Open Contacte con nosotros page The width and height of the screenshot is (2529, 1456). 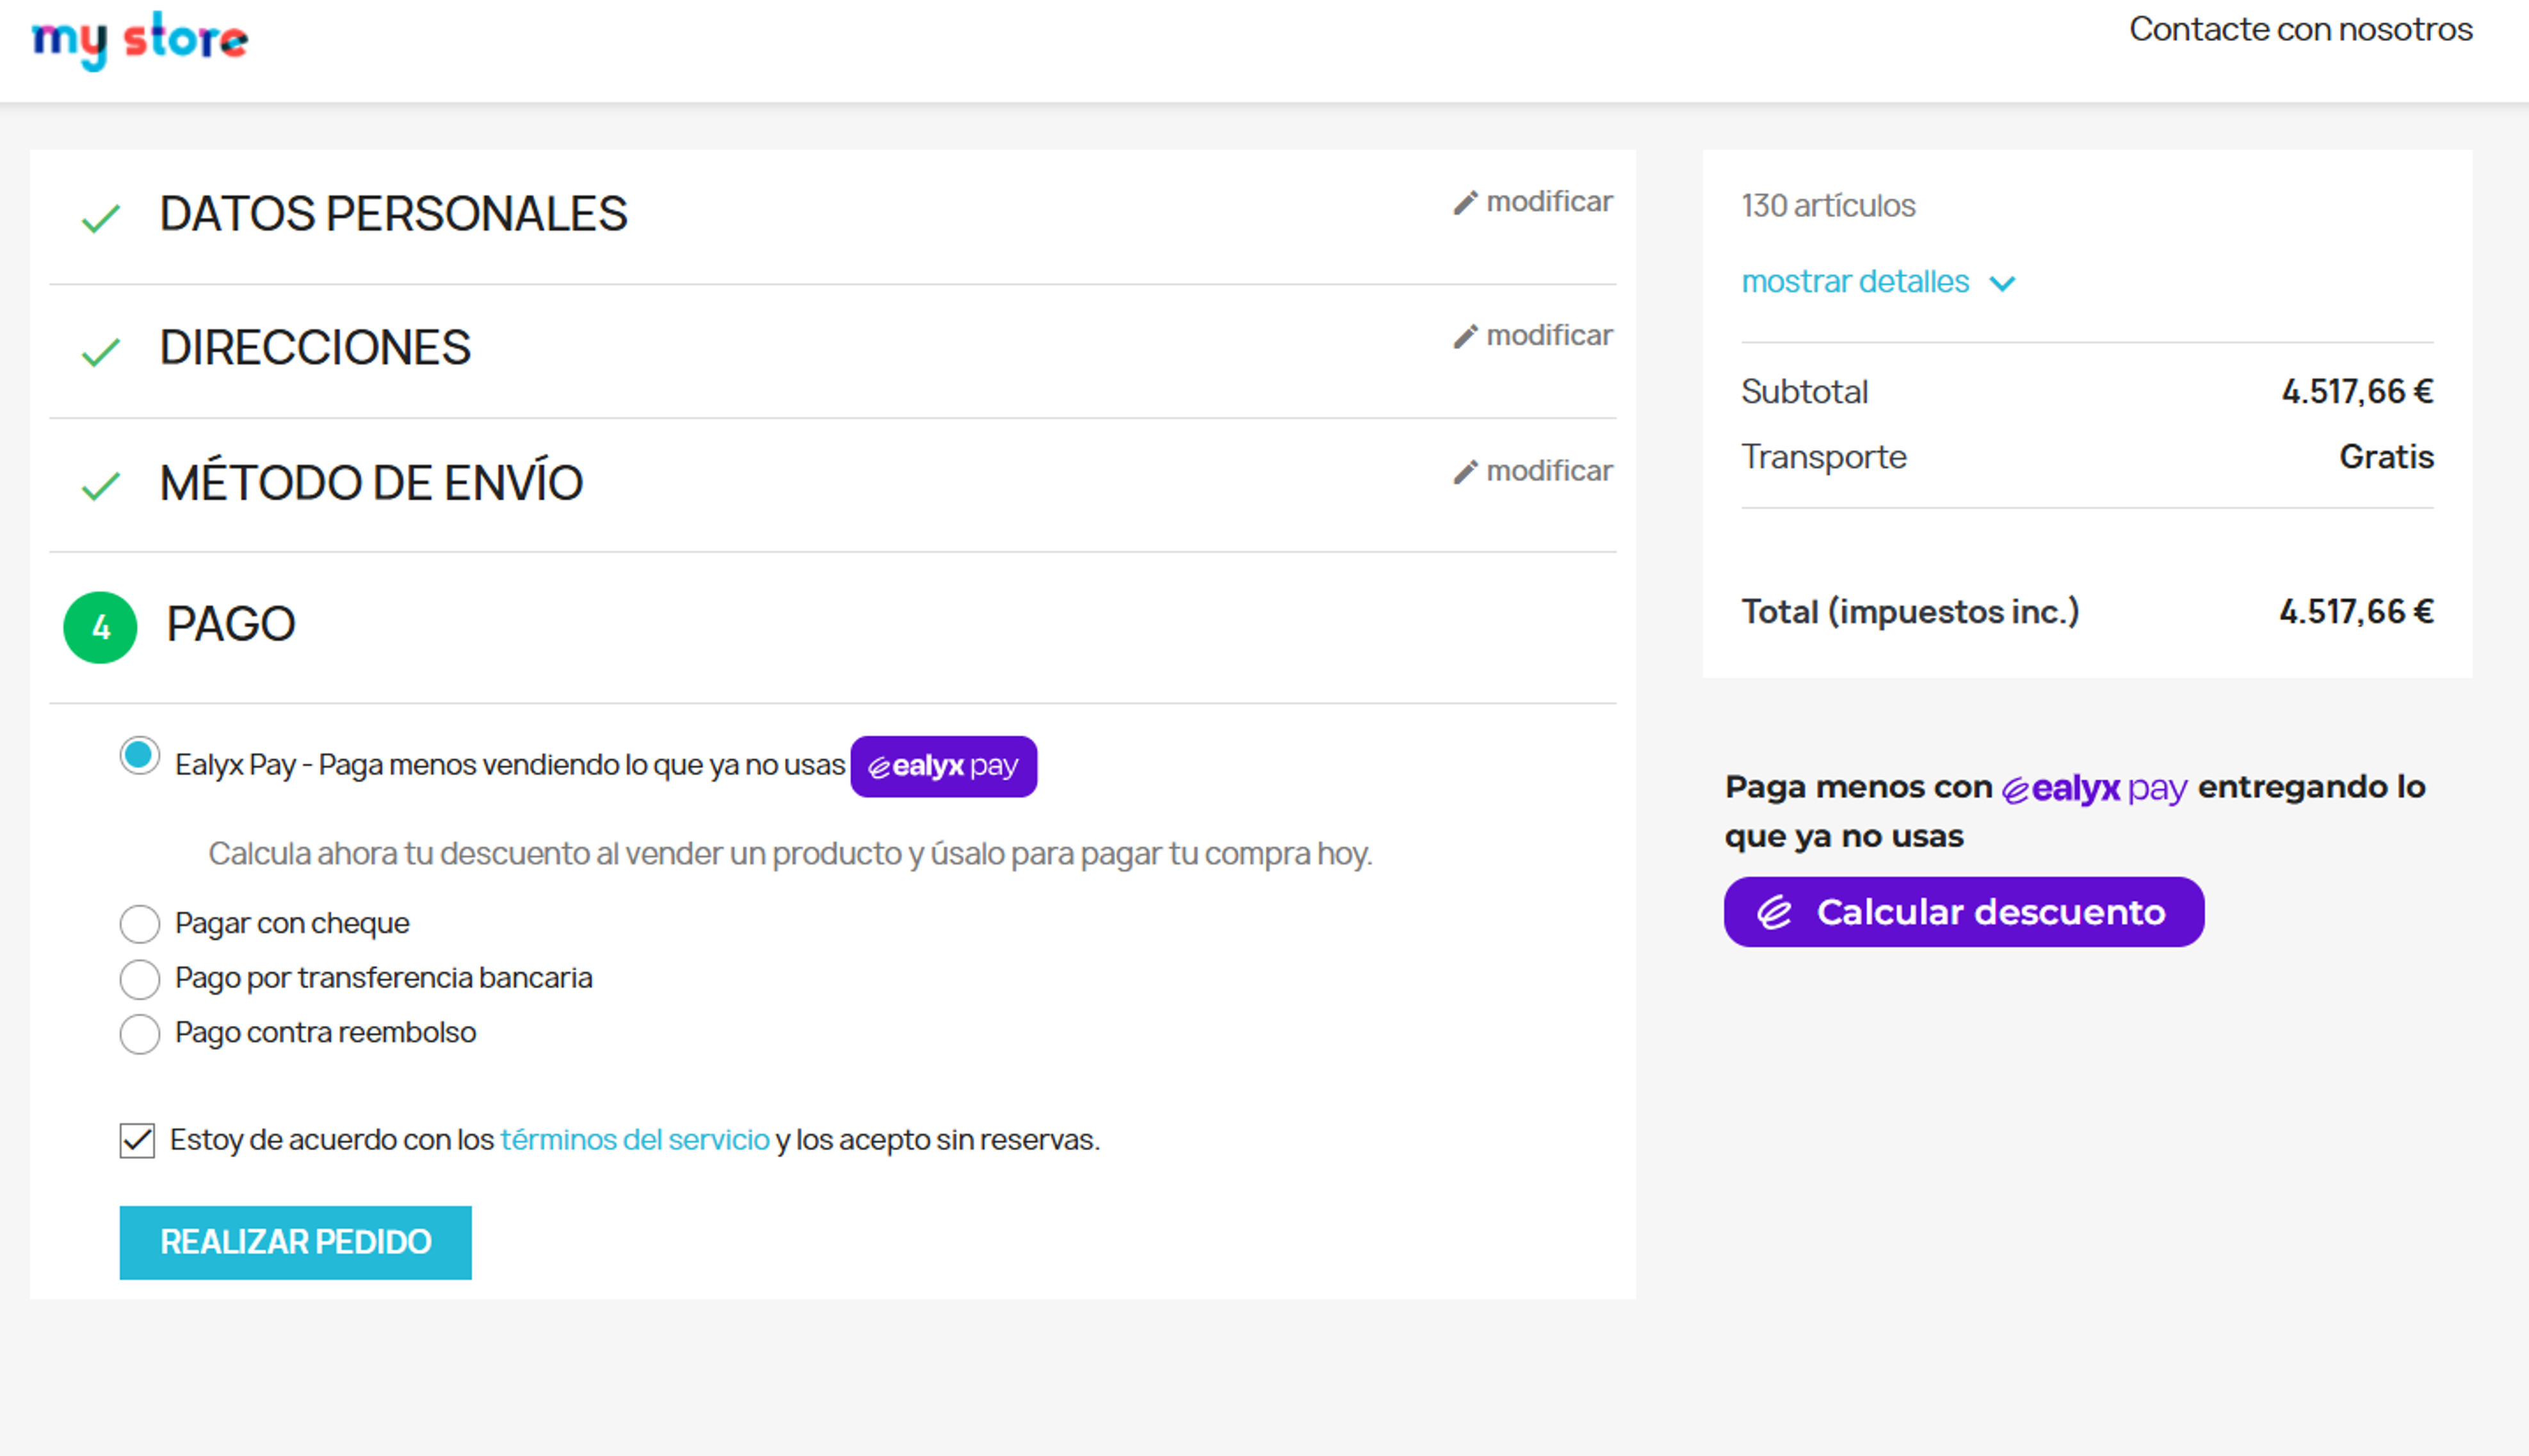2300,30
